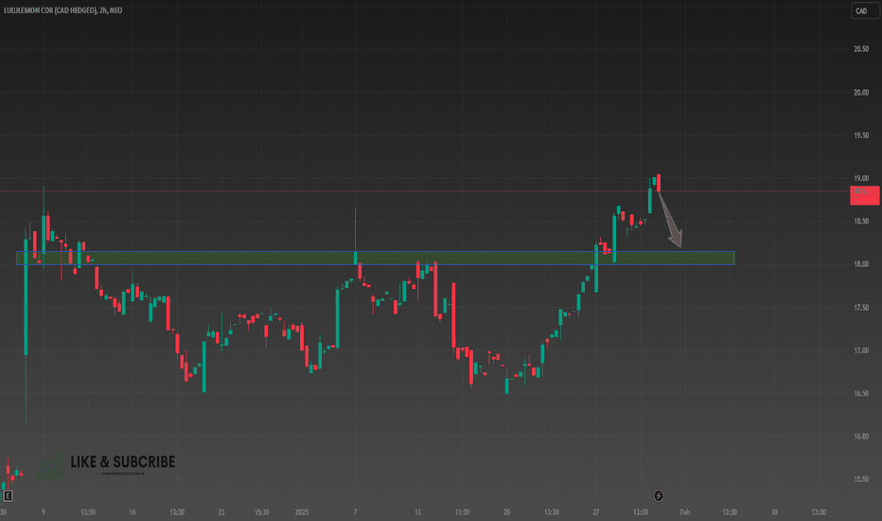Click the 19.00 price axis label

(x=860, y=178)
